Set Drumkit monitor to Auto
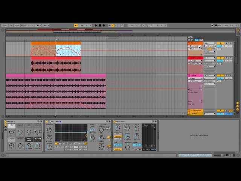 point(209,49)
